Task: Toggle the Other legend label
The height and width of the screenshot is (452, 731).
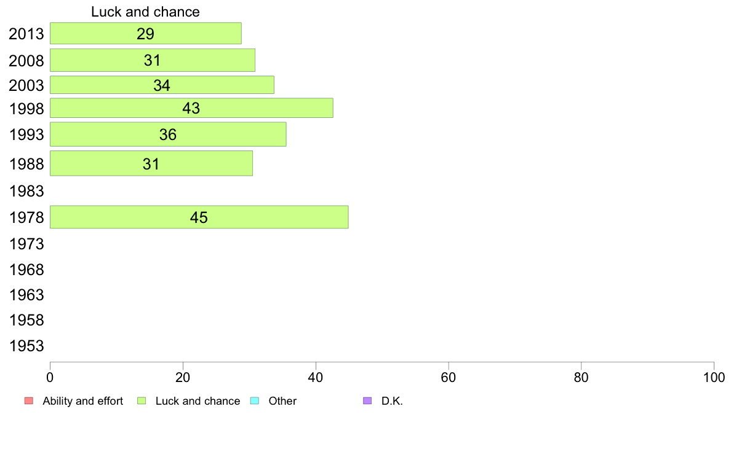Action: tap(282, 401)
